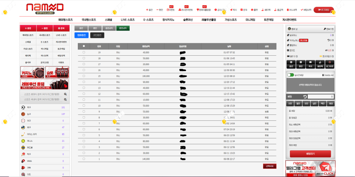The height and width of the screenshot is (177, 355).
Task: Select the soccer ball sport icon
Action: tap(23, 108)
